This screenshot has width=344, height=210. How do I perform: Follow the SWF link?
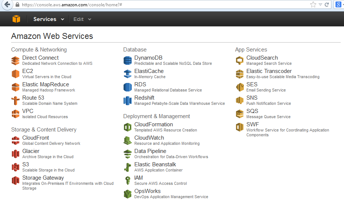click(x=252, y=124)
